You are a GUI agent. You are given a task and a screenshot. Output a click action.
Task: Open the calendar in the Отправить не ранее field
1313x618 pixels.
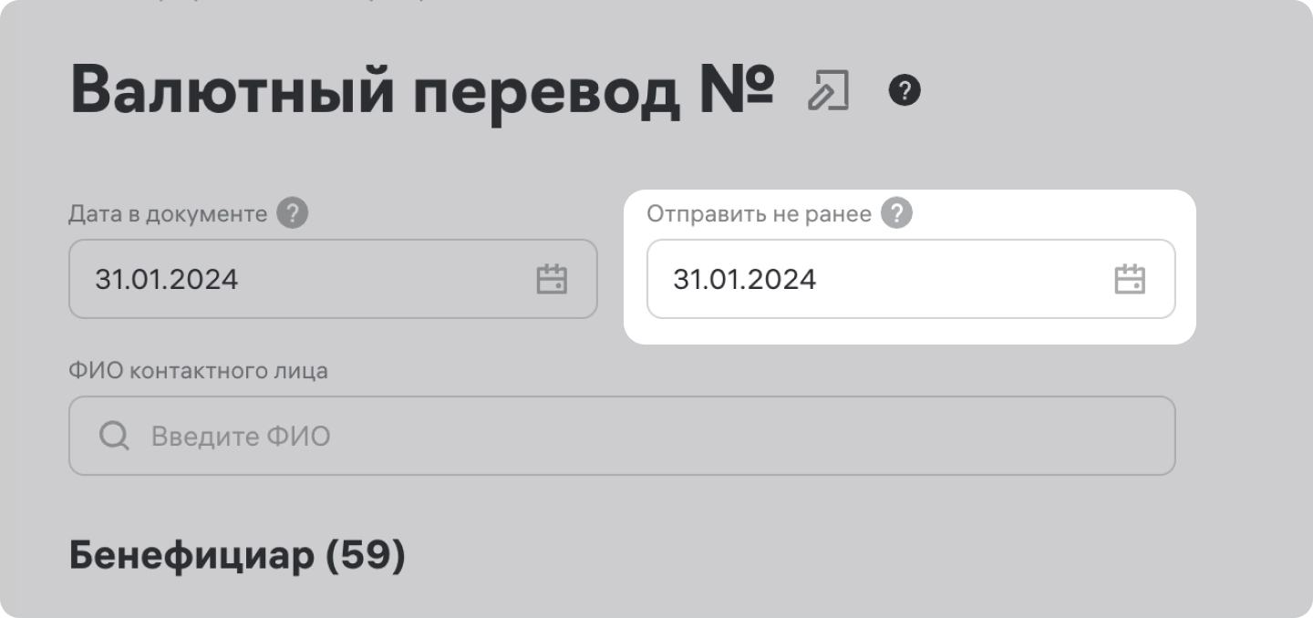coord(1130,280)
